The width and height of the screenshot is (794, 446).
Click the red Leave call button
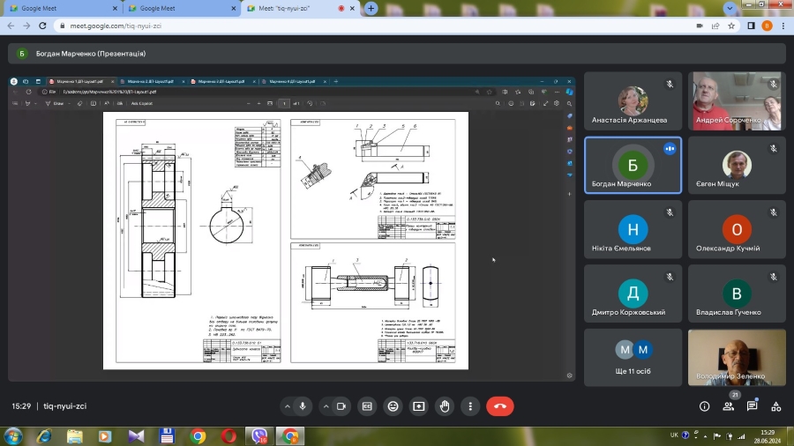pyautogui.click(x=499, y=406)
